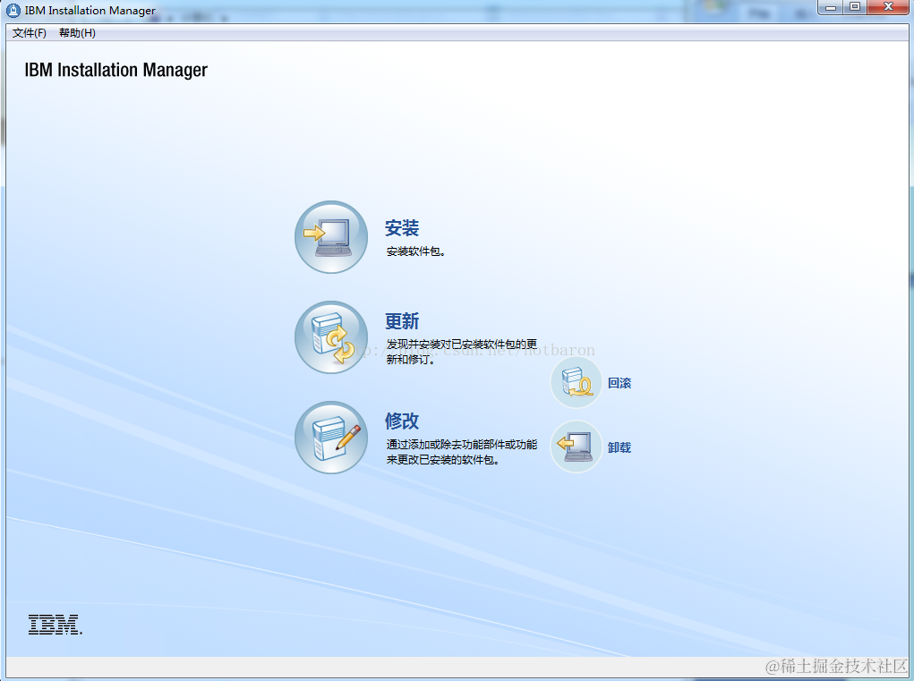
Task: Click the Uninstall (卸载) icon
Action: [x=577, y=447]
